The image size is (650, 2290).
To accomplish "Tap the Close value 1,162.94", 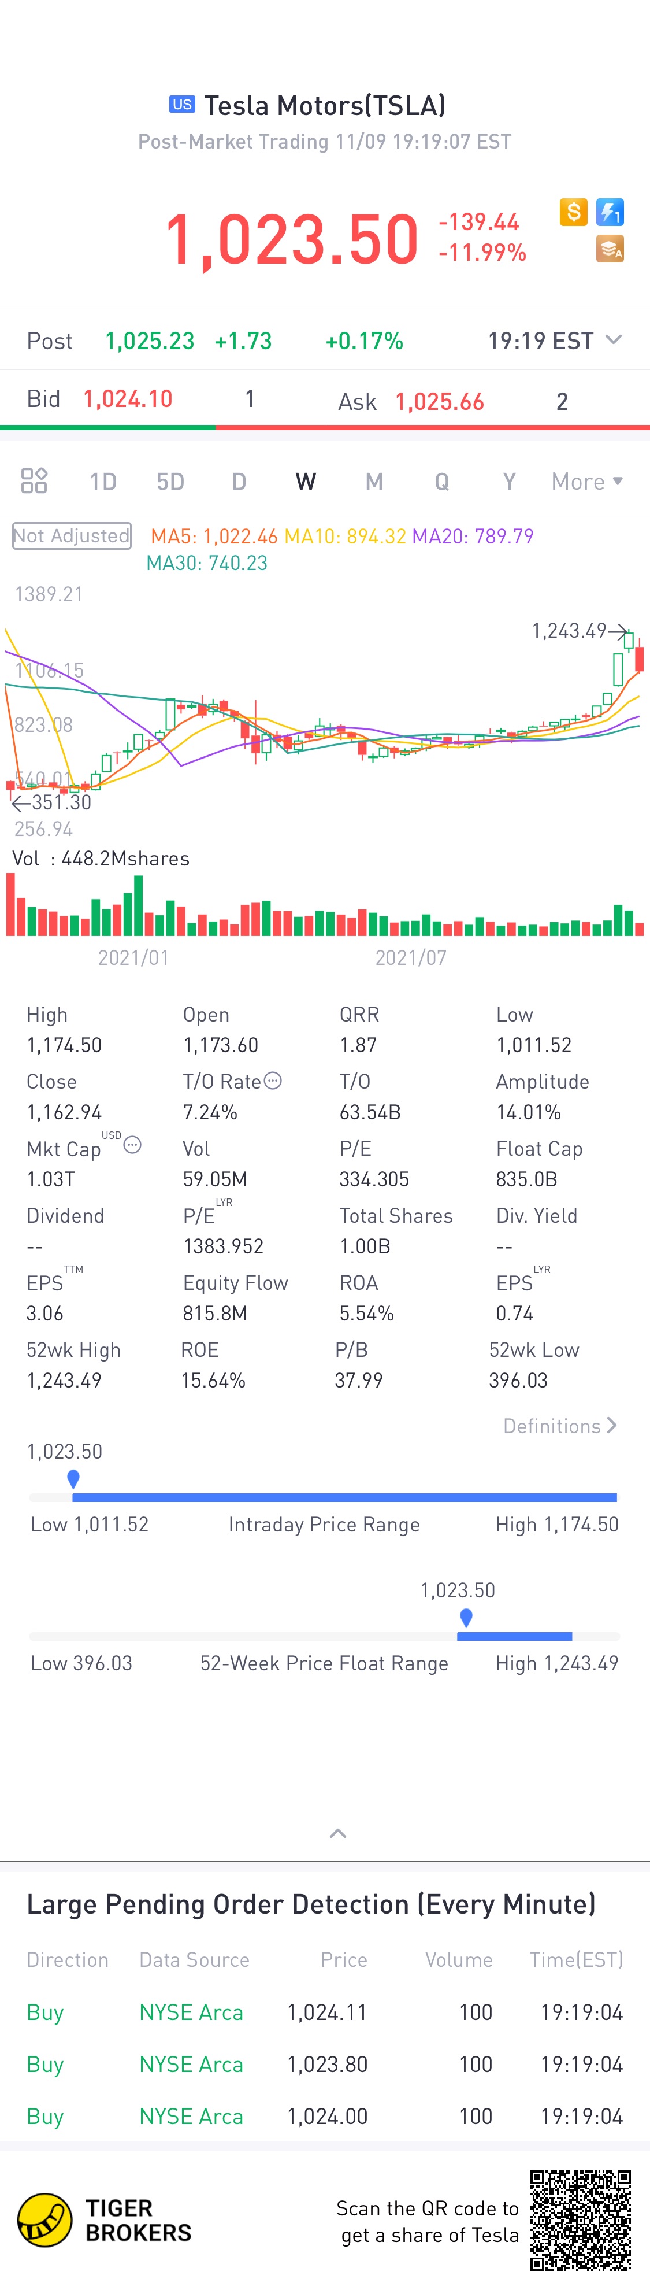I will (64, 1112).
